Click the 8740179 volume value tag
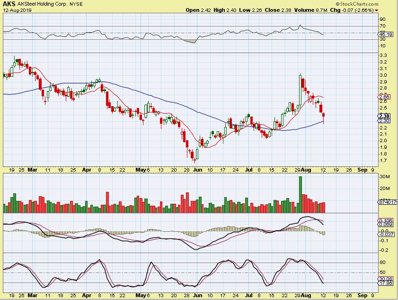 pos(388,202)
